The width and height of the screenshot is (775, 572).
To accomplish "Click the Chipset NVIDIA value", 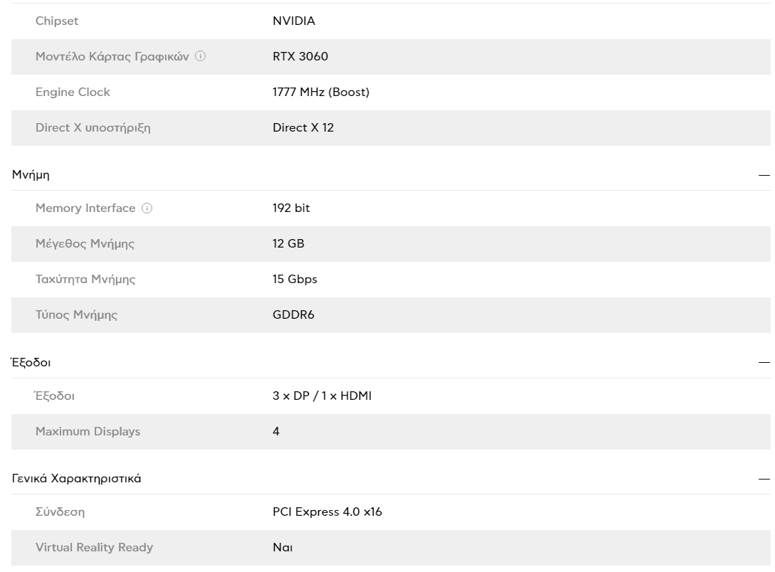I will tap(294, 21).
